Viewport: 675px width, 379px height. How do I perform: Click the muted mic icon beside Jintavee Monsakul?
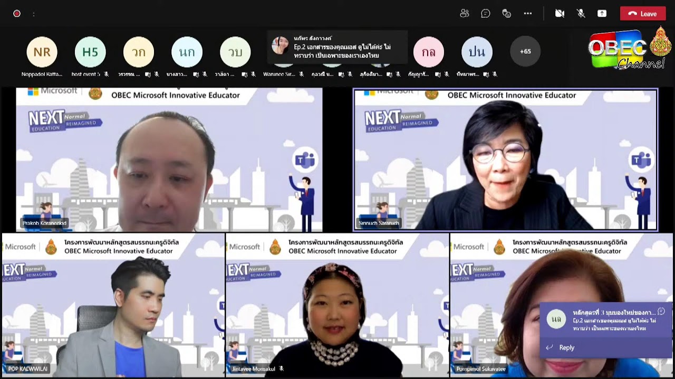(x=282, y=369)
